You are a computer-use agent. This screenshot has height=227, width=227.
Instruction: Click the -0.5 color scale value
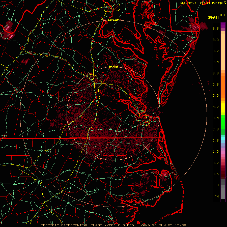215,174
